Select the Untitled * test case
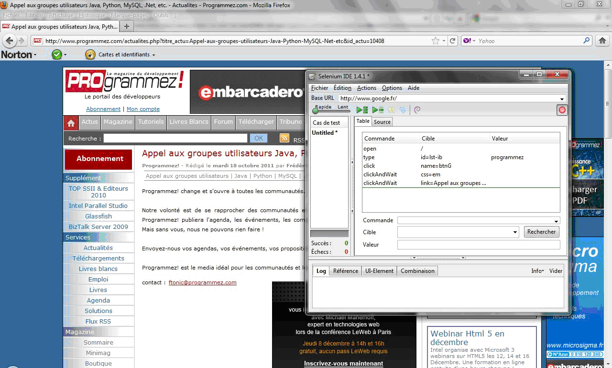This screenshot has width=612, height=368. [x=329, y=133]
